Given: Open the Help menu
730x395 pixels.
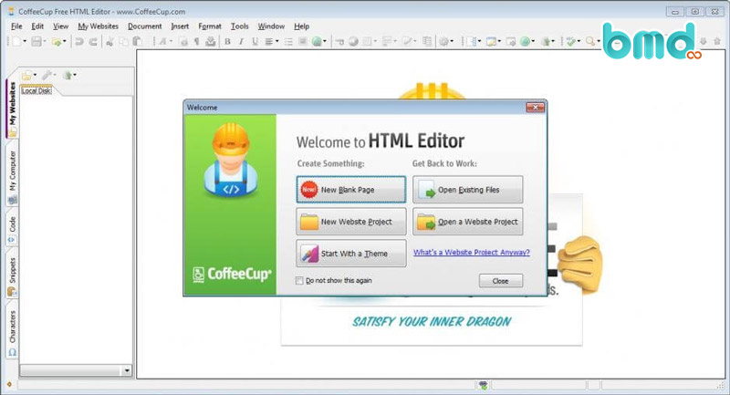Looking at the screenshot, I should pyautogui.click(x=301, y=26).
